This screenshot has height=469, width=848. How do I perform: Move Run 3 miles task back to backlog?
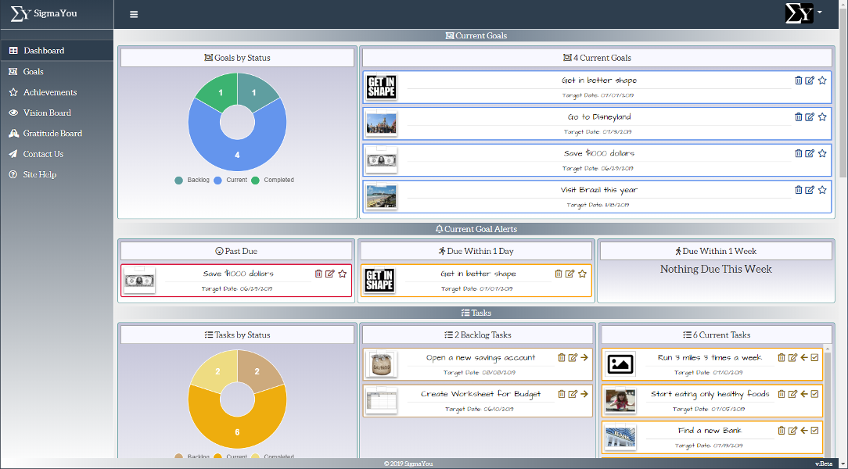(x=804, y=358)
